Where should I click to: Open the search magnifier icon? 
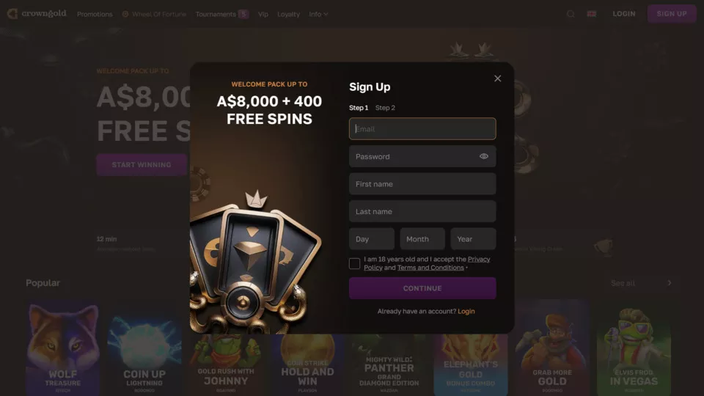pos(571,14)
